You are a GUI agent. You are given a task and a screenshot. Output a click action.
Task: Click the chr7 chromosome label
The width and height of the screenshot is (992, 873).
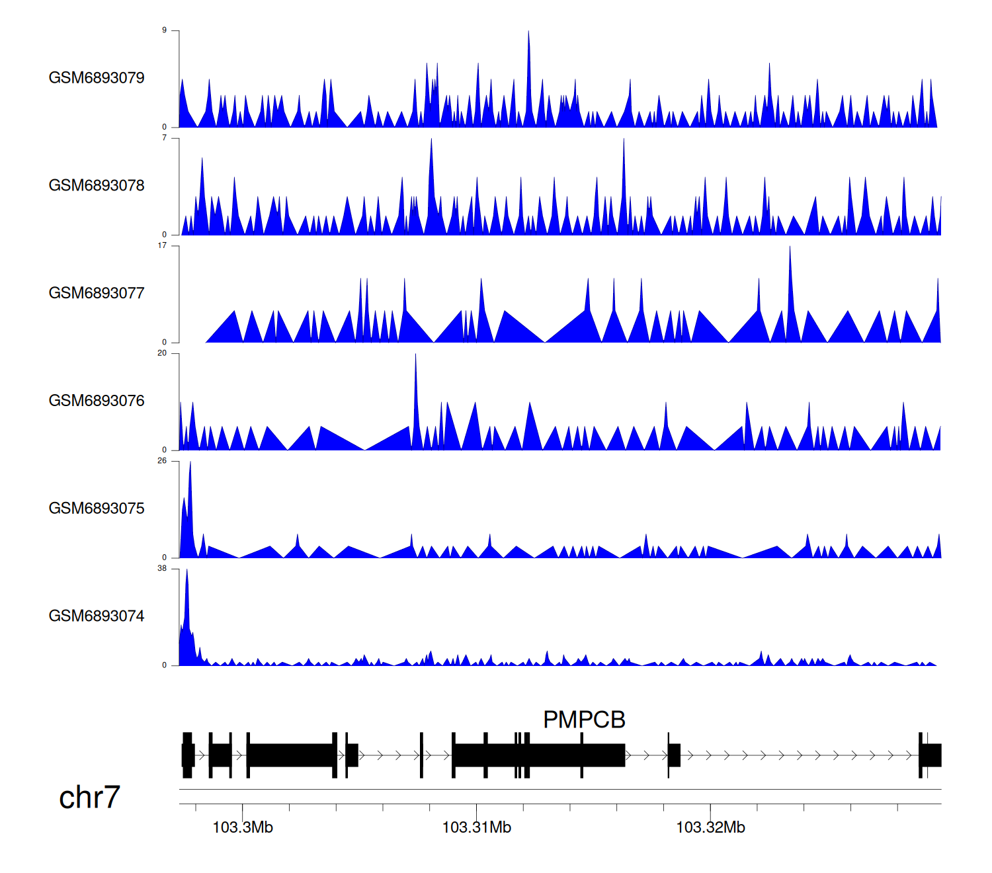click(x=89, y=798)
